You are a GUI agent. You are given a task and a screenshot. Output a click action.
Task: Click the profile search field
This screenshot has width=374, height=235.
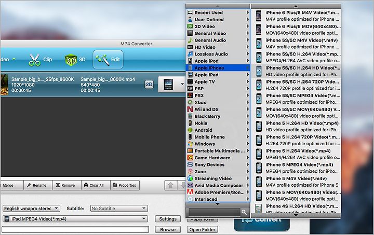point(214,212)
